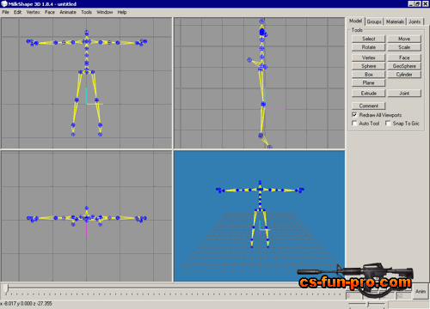Activate the Scale tool button

pos(404,47)
